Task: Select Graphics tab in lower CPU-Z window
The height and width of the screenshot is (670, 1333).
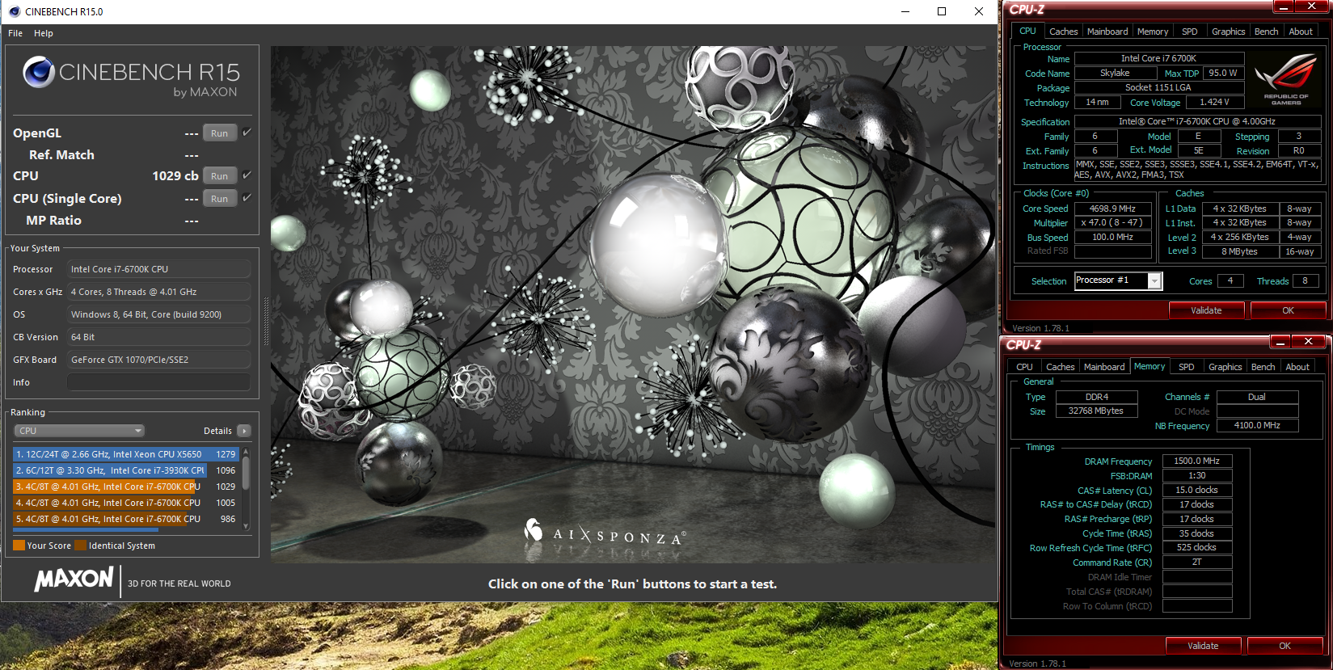Action: [x=1225, y=367]
